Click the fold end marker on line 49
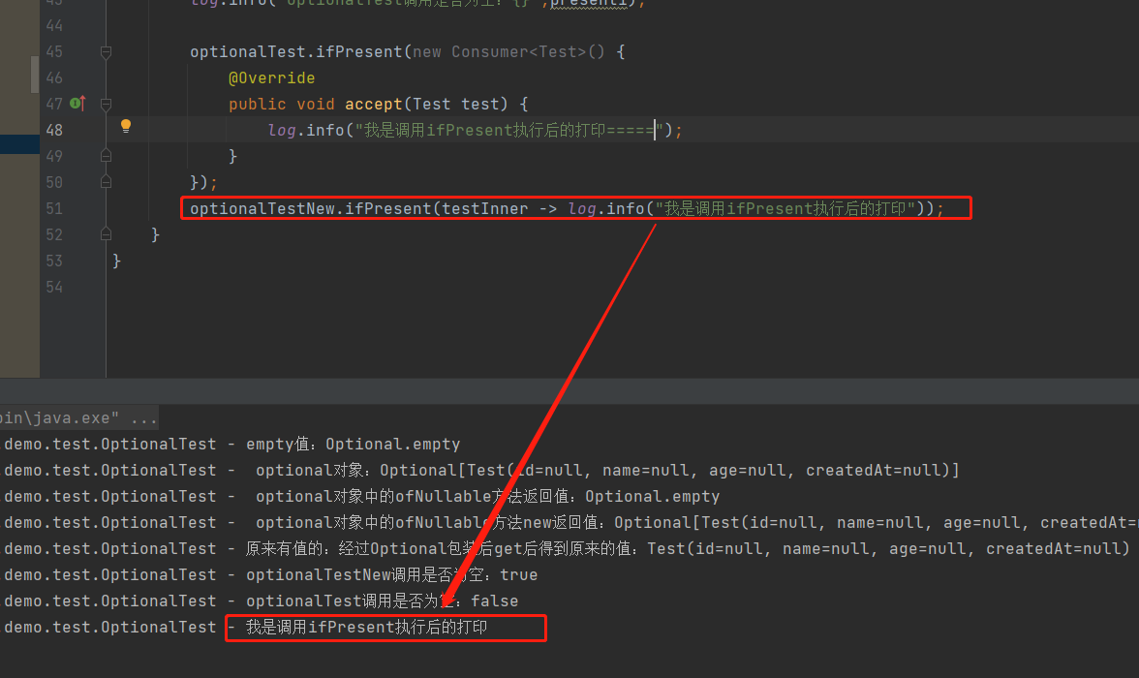 point(106,156)
